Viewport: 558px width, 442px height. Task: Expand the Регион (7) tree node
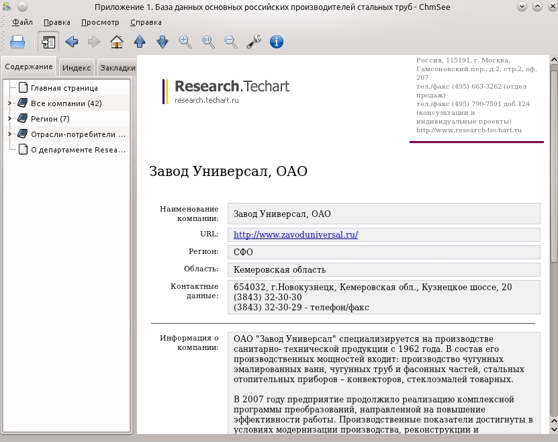pyautogui.click(x=9, y=118)
